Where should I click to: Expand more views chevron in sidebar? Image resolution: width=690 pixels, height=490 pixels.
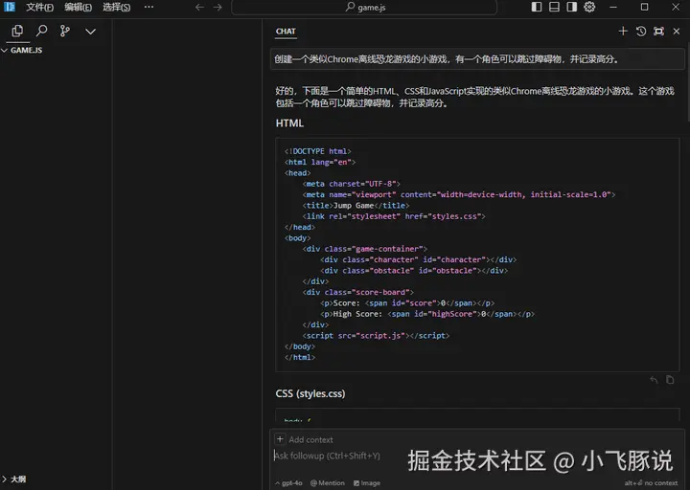[x=90, y=32]
